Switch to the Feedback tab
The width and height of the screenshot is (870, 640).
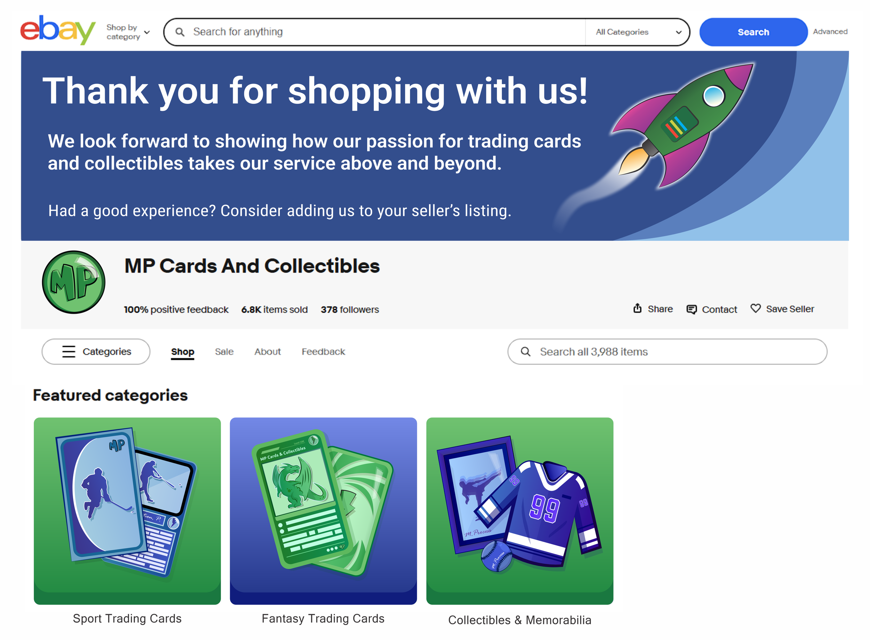(323, 352)
